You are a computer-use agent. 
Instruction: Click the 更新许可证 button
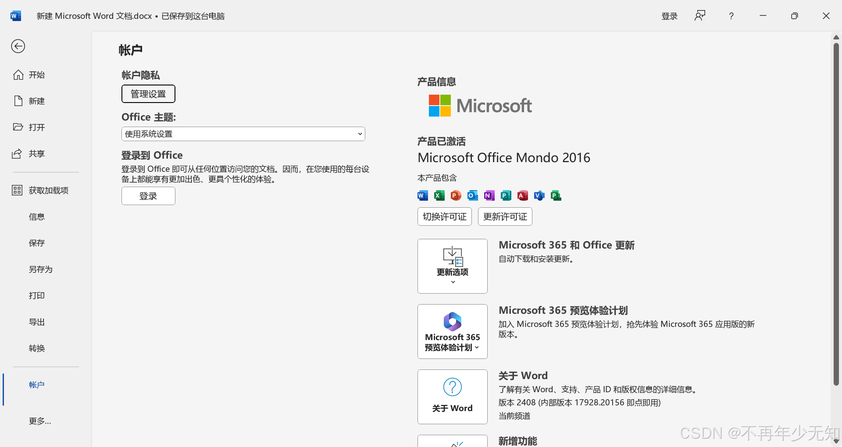(x=505, y=216)
